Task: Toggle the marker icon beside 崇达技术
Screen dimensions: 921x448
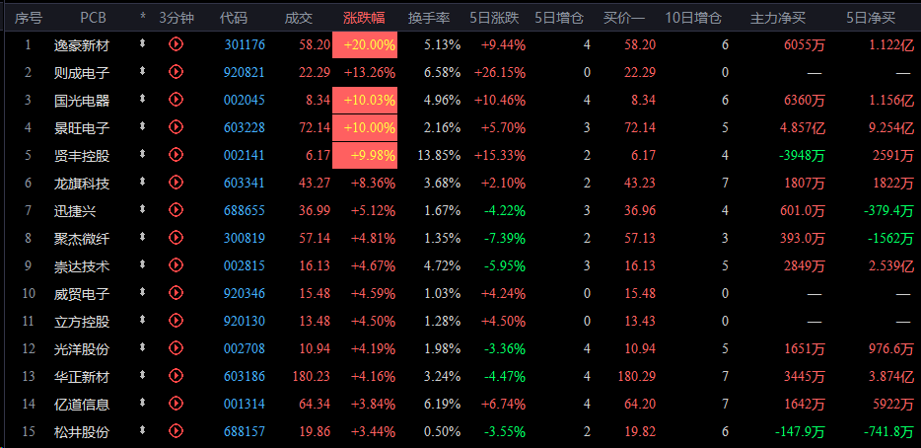Action: [142, 264]
